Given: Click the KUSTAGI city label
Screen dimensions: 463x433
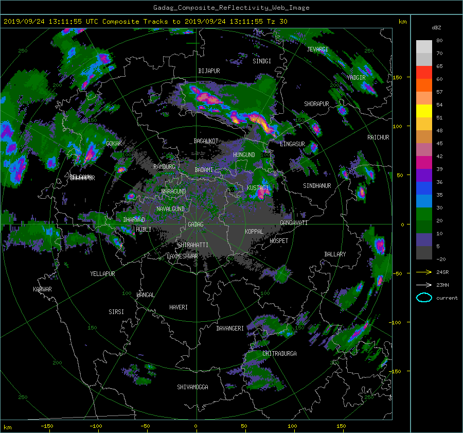Looking at the screenshot, I should (258, 188).
